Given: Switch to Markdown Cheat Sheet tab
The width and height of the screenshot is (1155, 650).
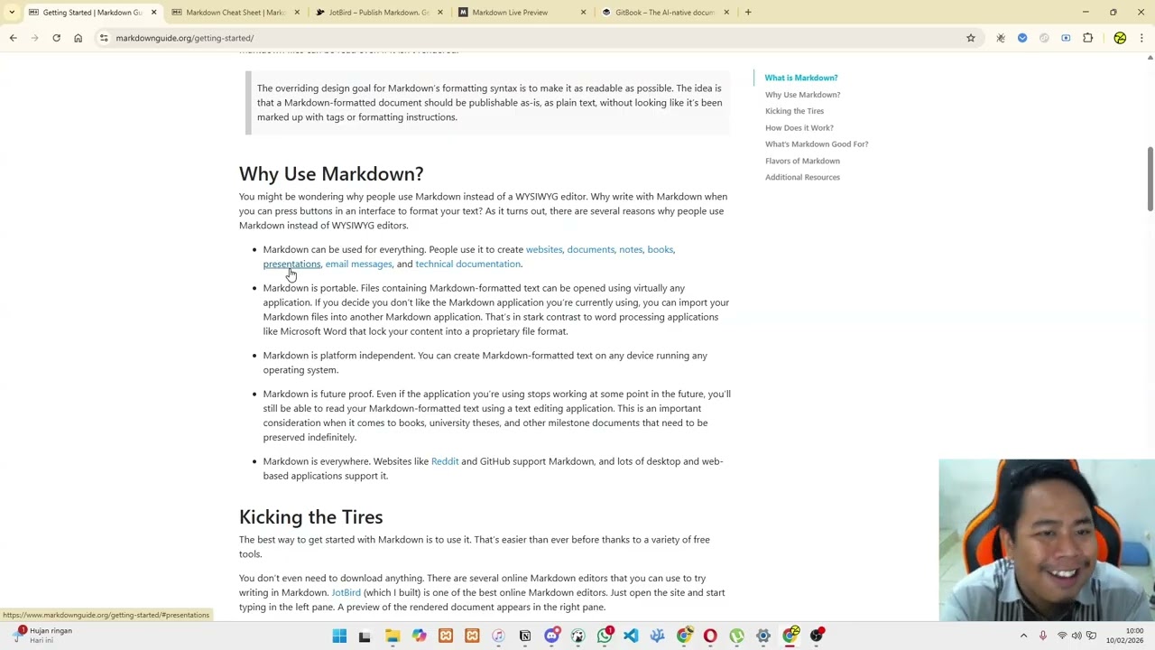Looking at the screenshot, I should click(236, 13).
